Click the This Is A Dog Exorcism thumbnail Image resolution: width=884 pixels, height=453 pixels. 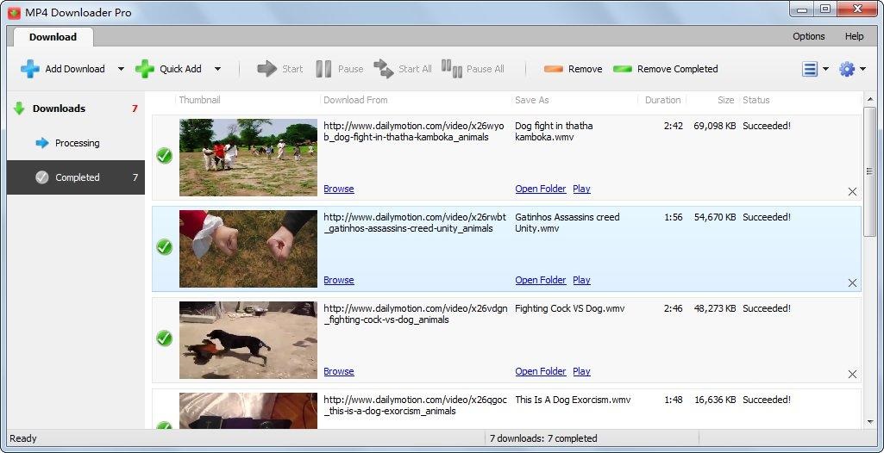(248, 411)
